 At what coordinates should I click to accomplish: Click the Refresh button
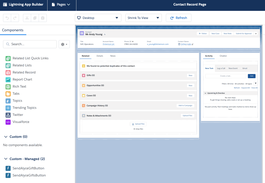(179, 18)
